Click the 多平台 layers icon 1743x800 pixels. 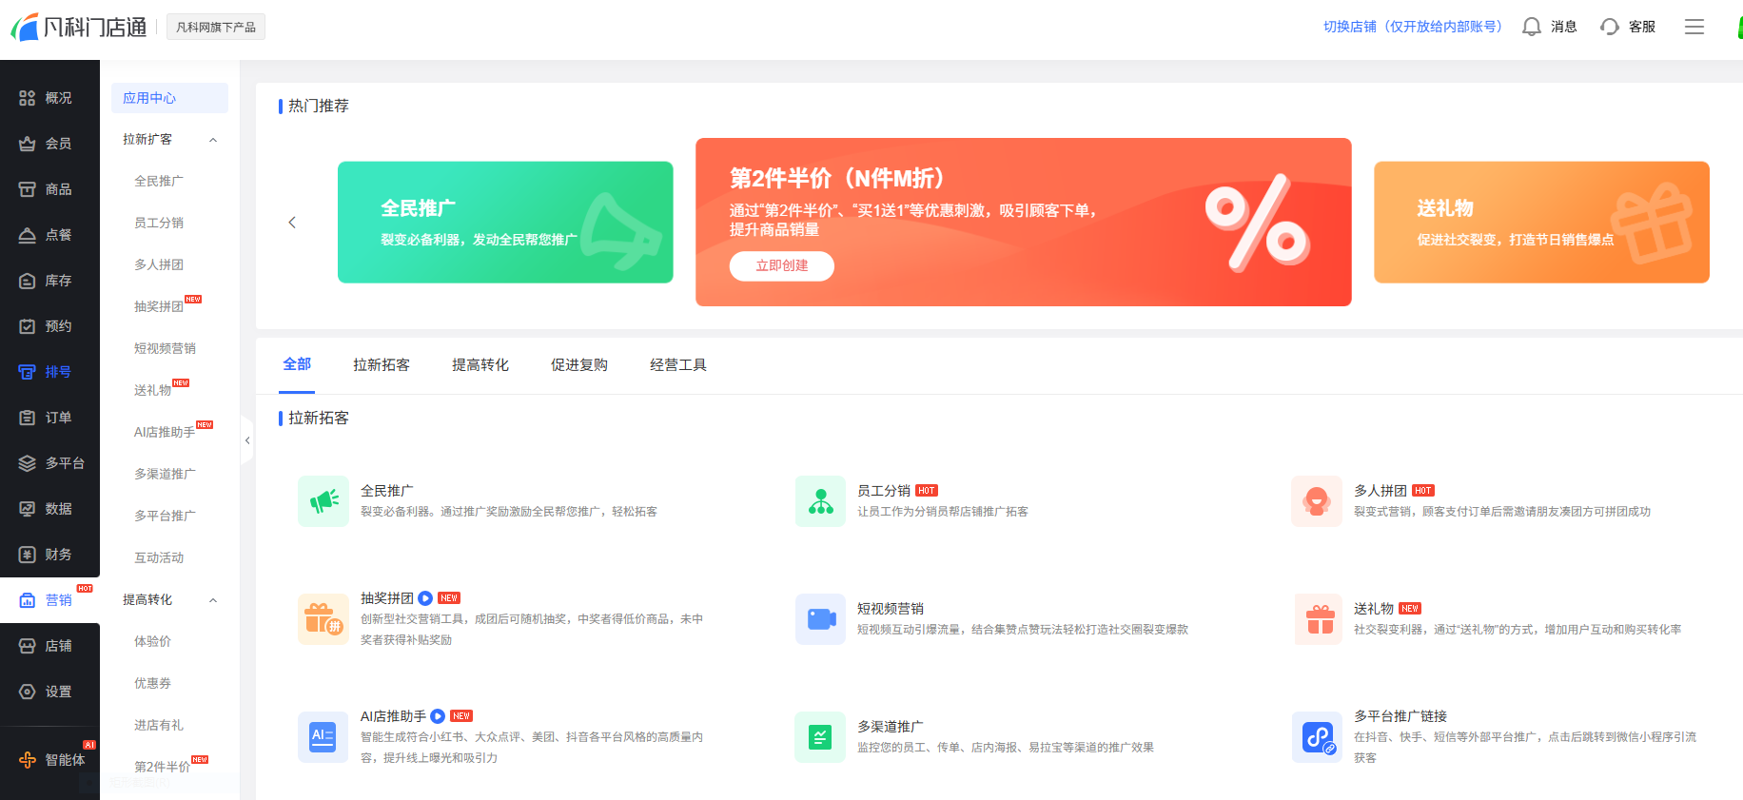tap(27, 463)
